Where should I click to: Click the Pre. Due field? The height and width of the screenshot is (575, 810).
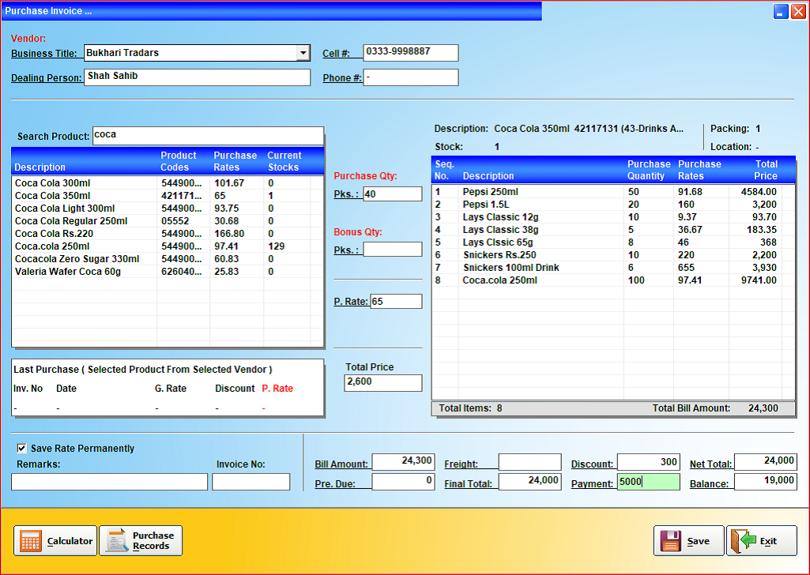pyautogui.click(x=404, y=482)
